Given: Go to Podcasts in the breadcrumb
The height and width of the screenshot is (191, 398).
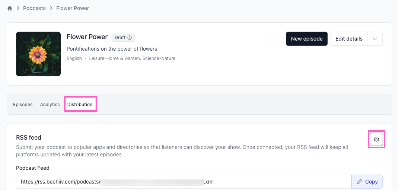Looking at the screenshot, I should (34, 8).
